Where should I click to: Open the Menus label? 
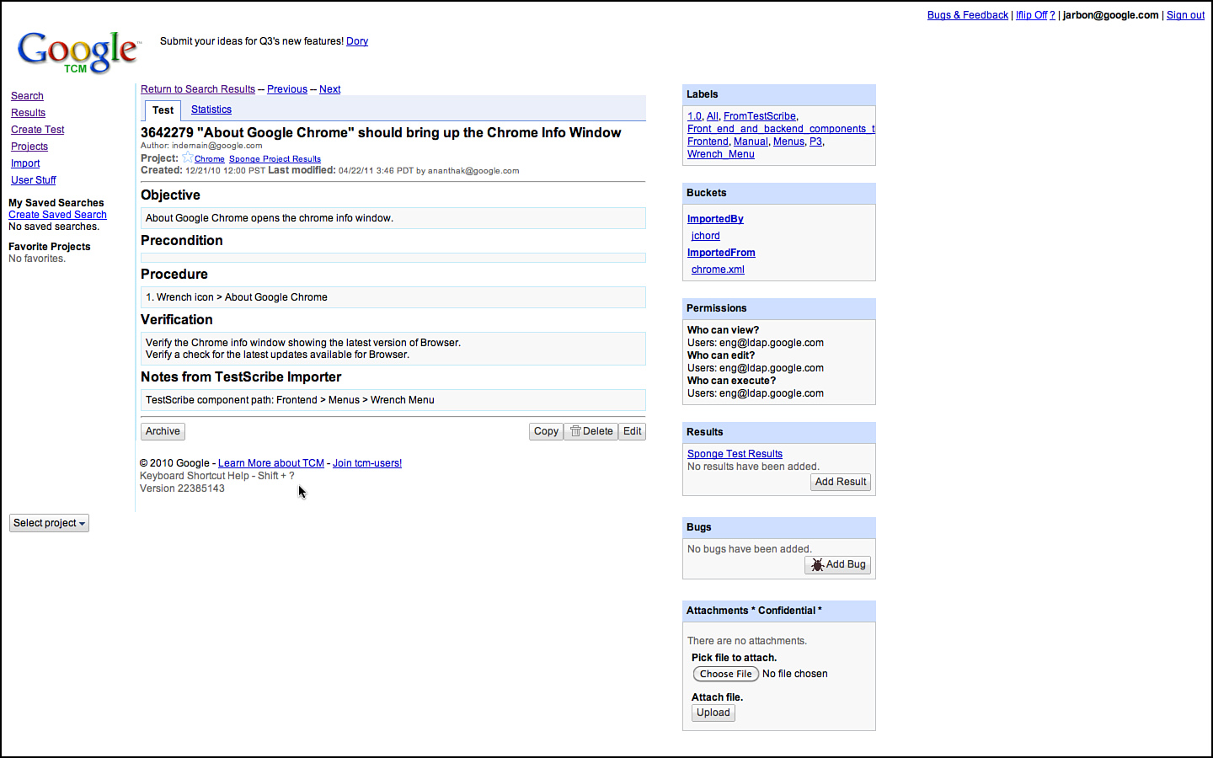pos(788,141)
